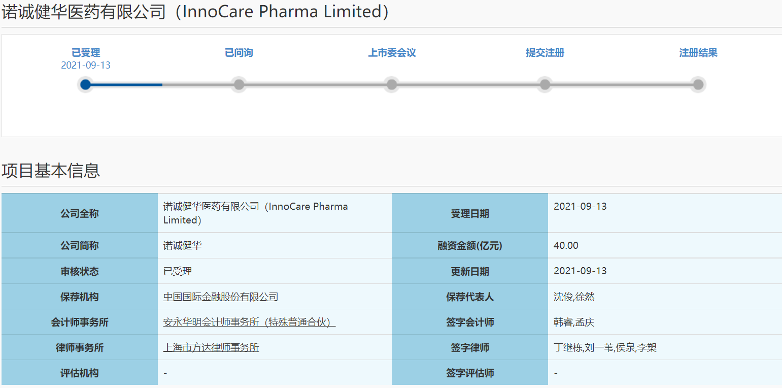Viewport: 782px width, 388px height.
Task: Click the 公司全称 label cell
Action: (x=80, y=213)
